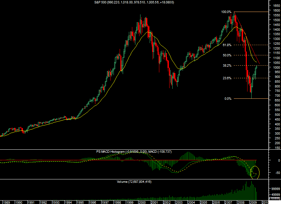
Task: Click the 1996 year label on time axis
Action: [93, 202]
